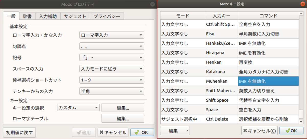The height and width of the screenshot is (139, 307).
Task: Click the 入力キー column header
Action: [x=221, y=16]
